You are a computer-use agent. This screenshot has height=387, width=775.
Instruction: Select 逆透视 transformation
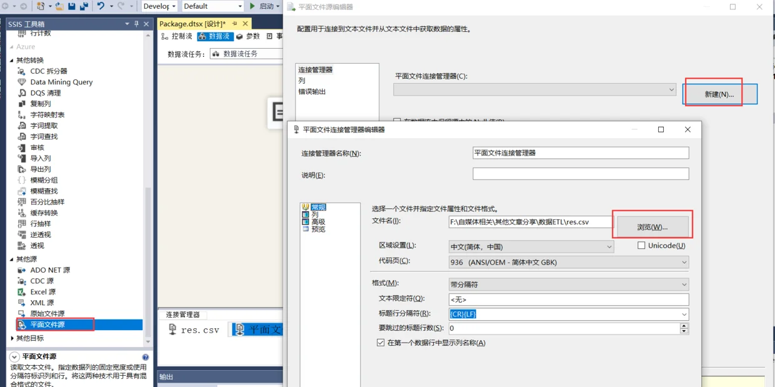(x=41, y=234)
